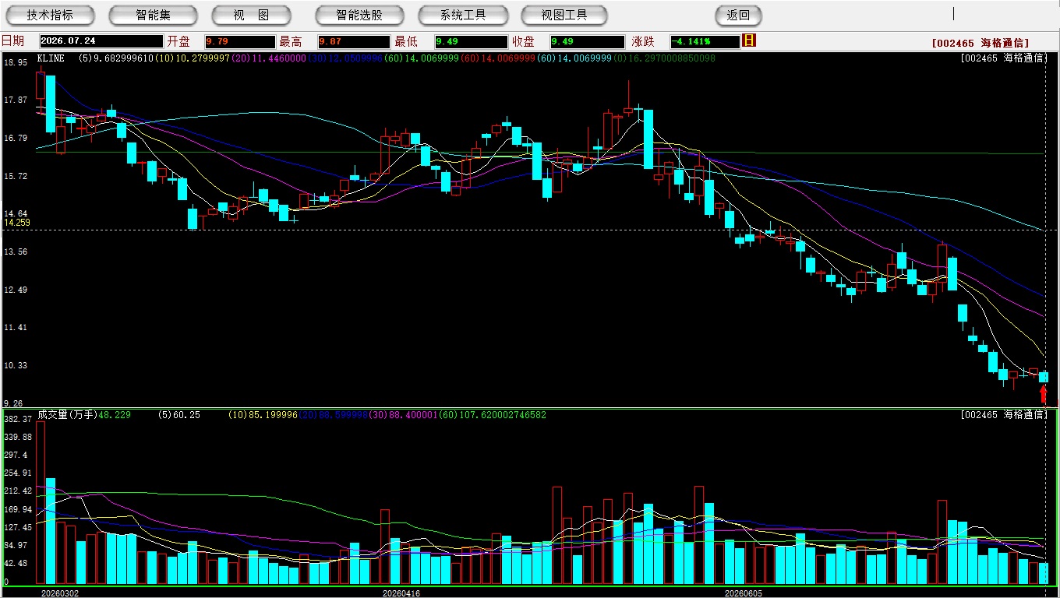Click the 返回 button
1060x598 pixels.
coord(738,15)
